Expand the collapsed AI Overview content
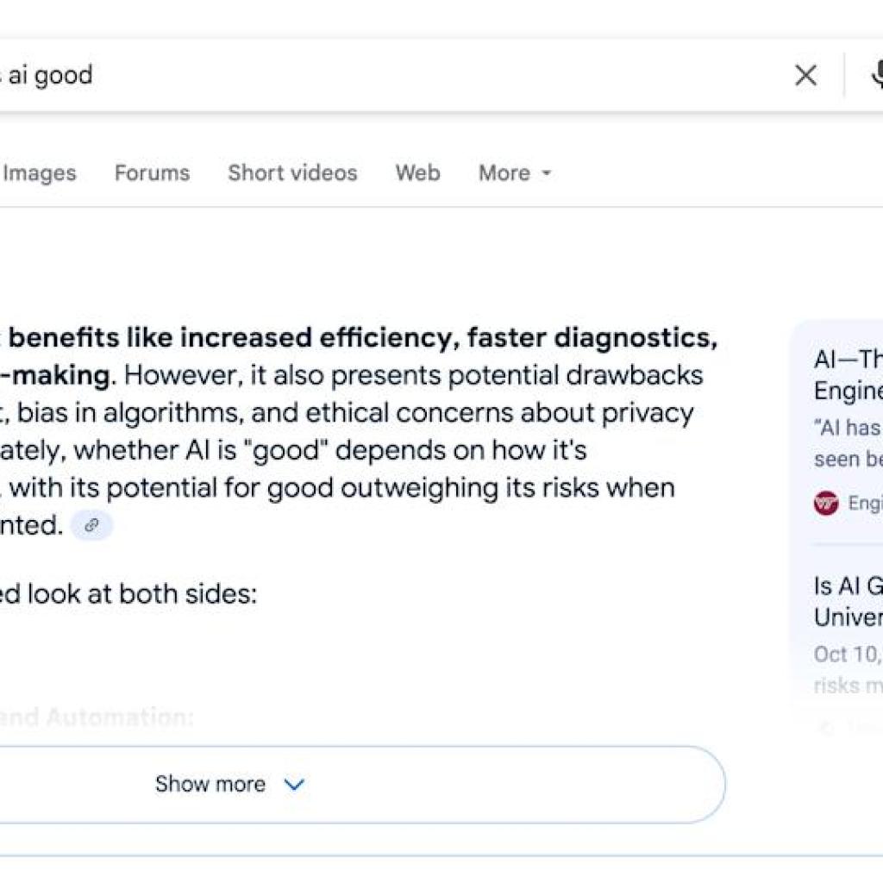Viewport: 883px width, 883px height. (x=210, y=784)
